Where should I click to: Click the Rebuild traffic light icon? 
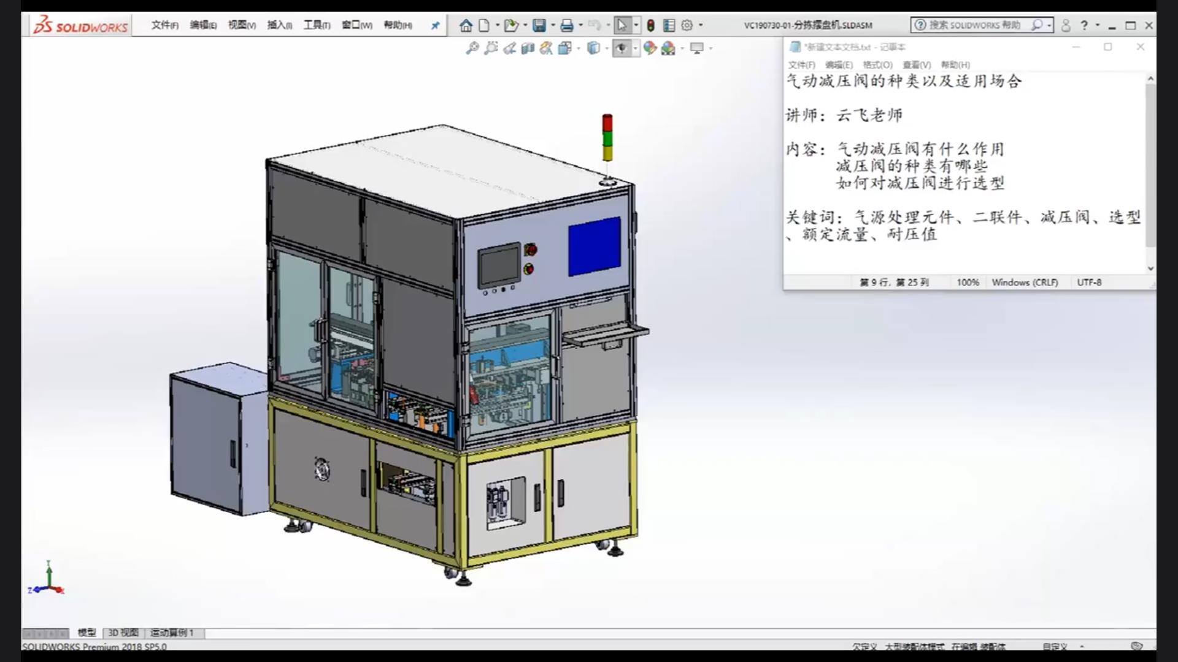pos(650,25)
